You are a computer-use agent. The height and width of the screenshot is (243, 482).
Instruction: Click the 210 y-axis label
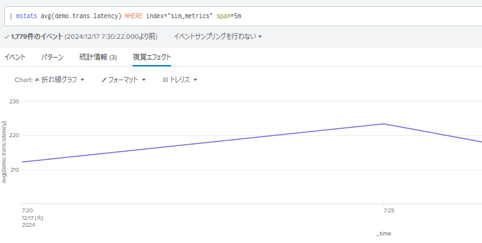click(x=15, y=170)
